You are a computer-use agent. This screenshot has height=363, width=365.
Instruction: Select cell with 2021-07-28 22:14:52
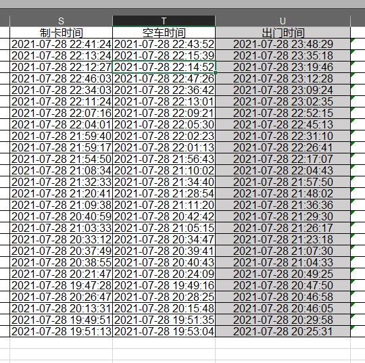pyautogui.click(x=164, y=67)
